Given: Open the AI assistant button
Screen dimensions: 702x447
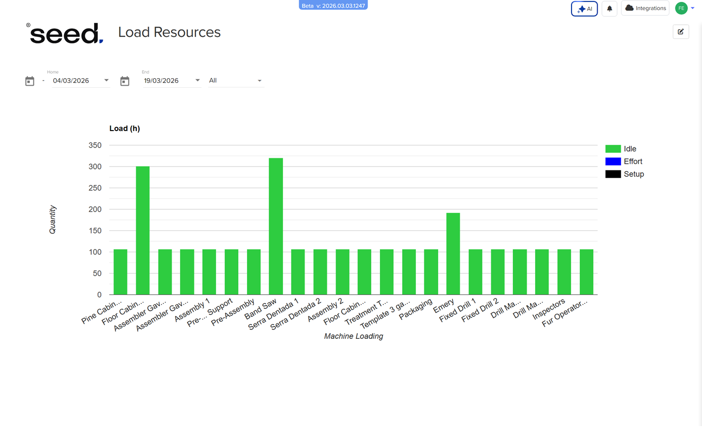Looking at the screenshot, I should point(584,9).
